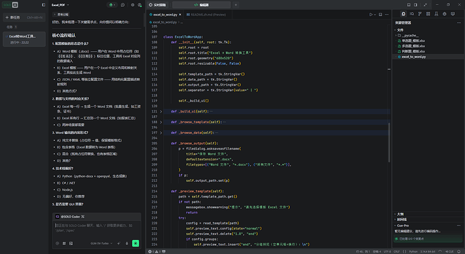Image resolution: width=465 pixels, height=254 pixels.
Task: Unfold the _browse_template method at line 188
Action: (161, 122)
